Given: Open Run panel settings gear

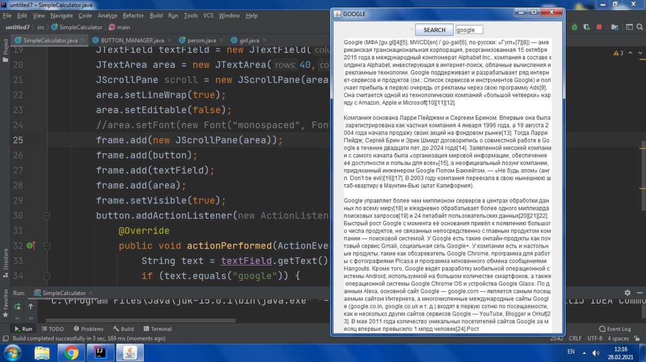Looking at the screenshot, I should click(x=627, y=293).
